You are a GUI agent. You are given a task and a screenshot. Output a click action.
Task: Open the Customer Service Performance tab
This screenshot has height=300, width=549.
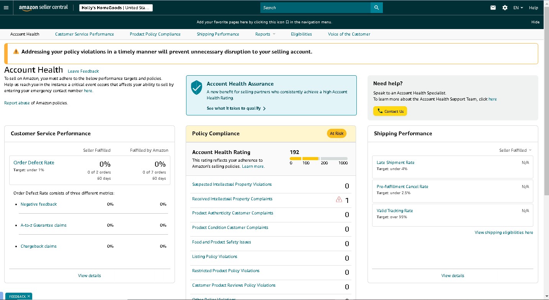point(85,34)
